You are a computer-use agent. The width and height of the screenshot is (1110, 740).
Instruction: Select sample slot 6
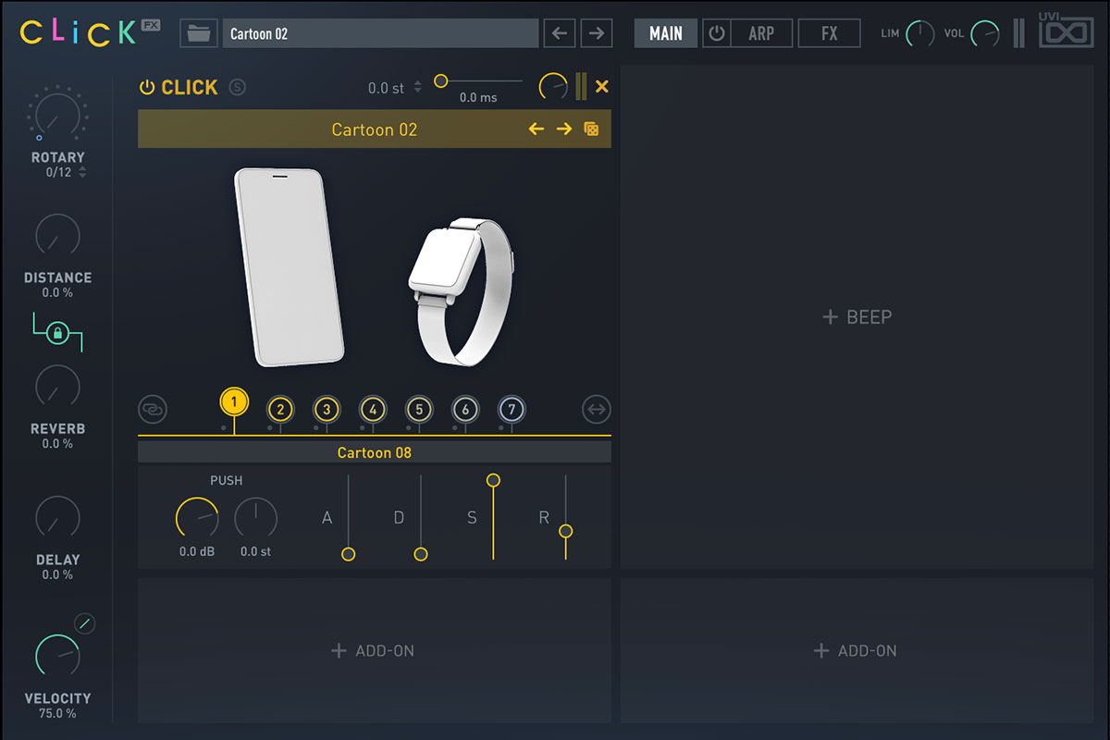click(465, 409)
